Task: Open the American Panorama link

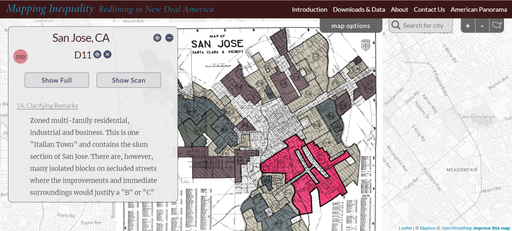Action: (x=479, y=9)
